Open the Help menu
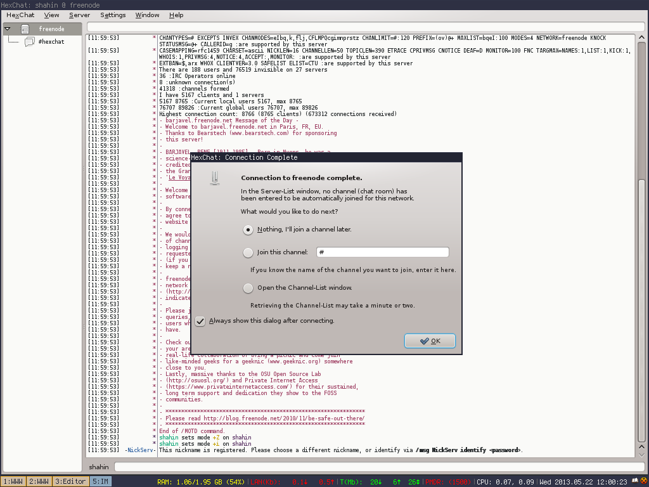The height and width of the screenshot is (487, 649). [176, 15]
